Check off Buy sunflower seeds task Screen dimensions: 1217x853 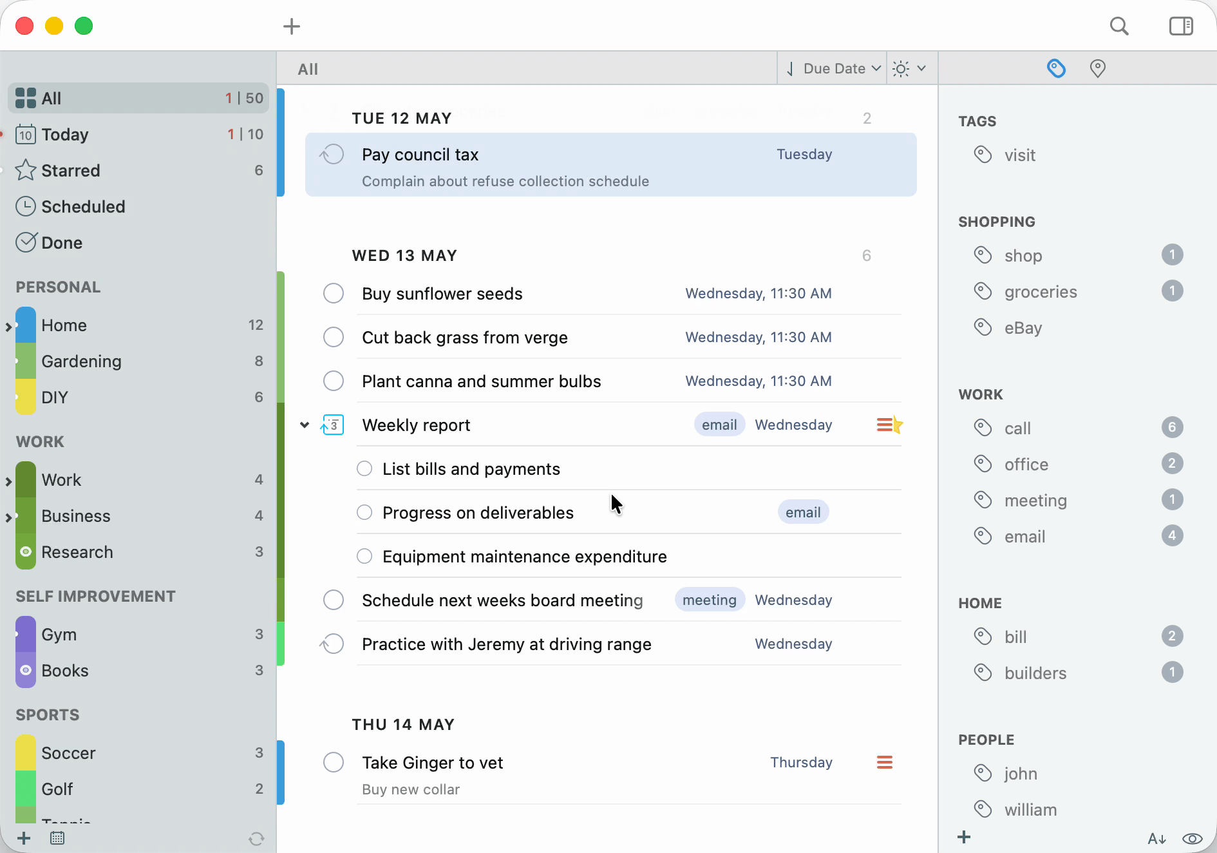tap(334, 294)
